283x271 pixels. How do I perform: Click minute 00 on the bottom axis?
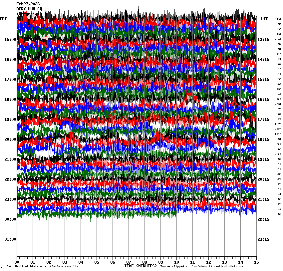(17, 262)
